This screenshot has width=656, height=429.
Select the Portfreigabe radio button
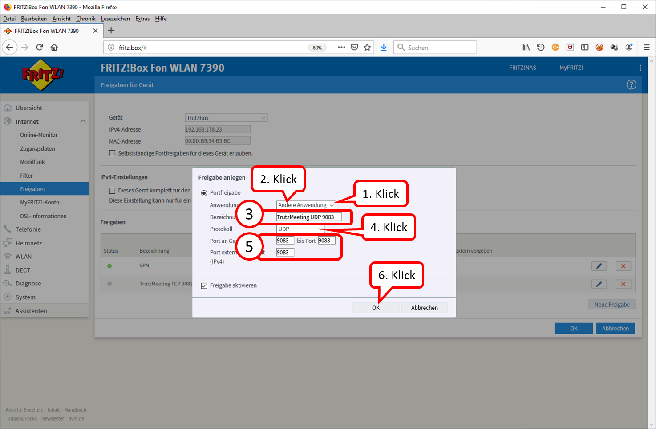204,193
